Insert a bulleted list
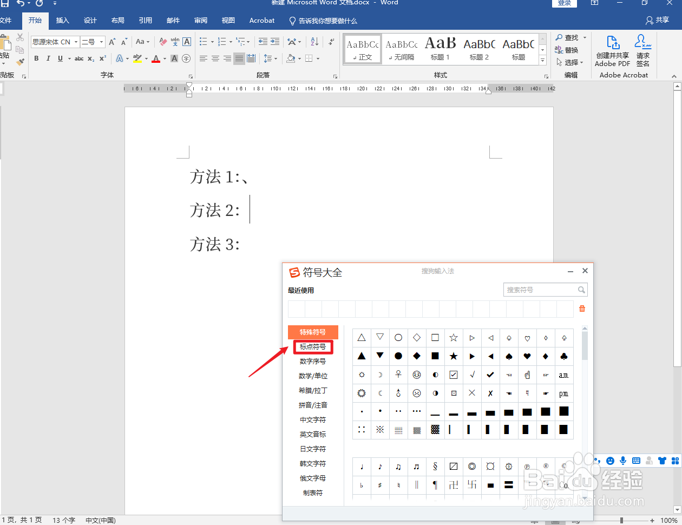The image size is (682, 525). tap(203, 41)
